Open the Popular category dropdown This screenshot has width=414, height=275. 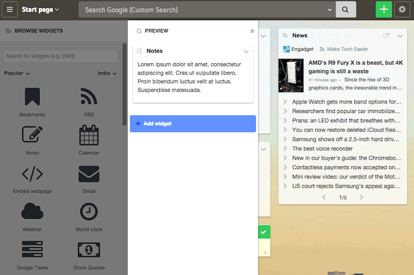(17, 73)
